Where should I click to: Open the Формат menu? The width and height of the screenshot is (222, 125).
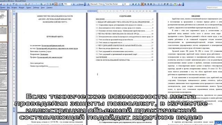pyautogui.click(x=22, y=8)
